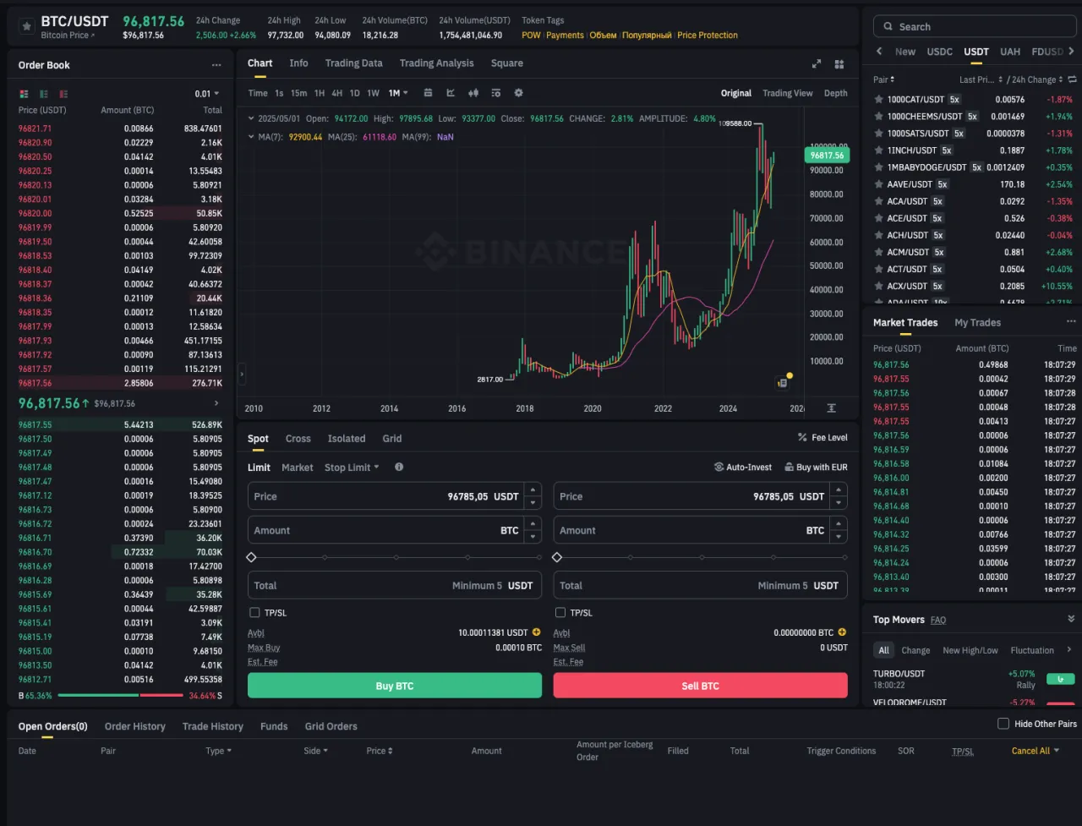The height and width of the screenshot is (826, 1082).
Task: Open order book 0.01 precision dropdown
Action: point(207,94)
